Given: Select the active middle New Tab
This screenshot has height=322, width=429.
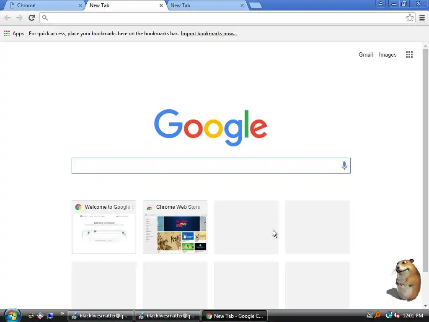Looking at the screenshot, I should [125, 5].
